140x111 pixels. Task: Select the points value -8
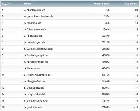click(137, 94)
